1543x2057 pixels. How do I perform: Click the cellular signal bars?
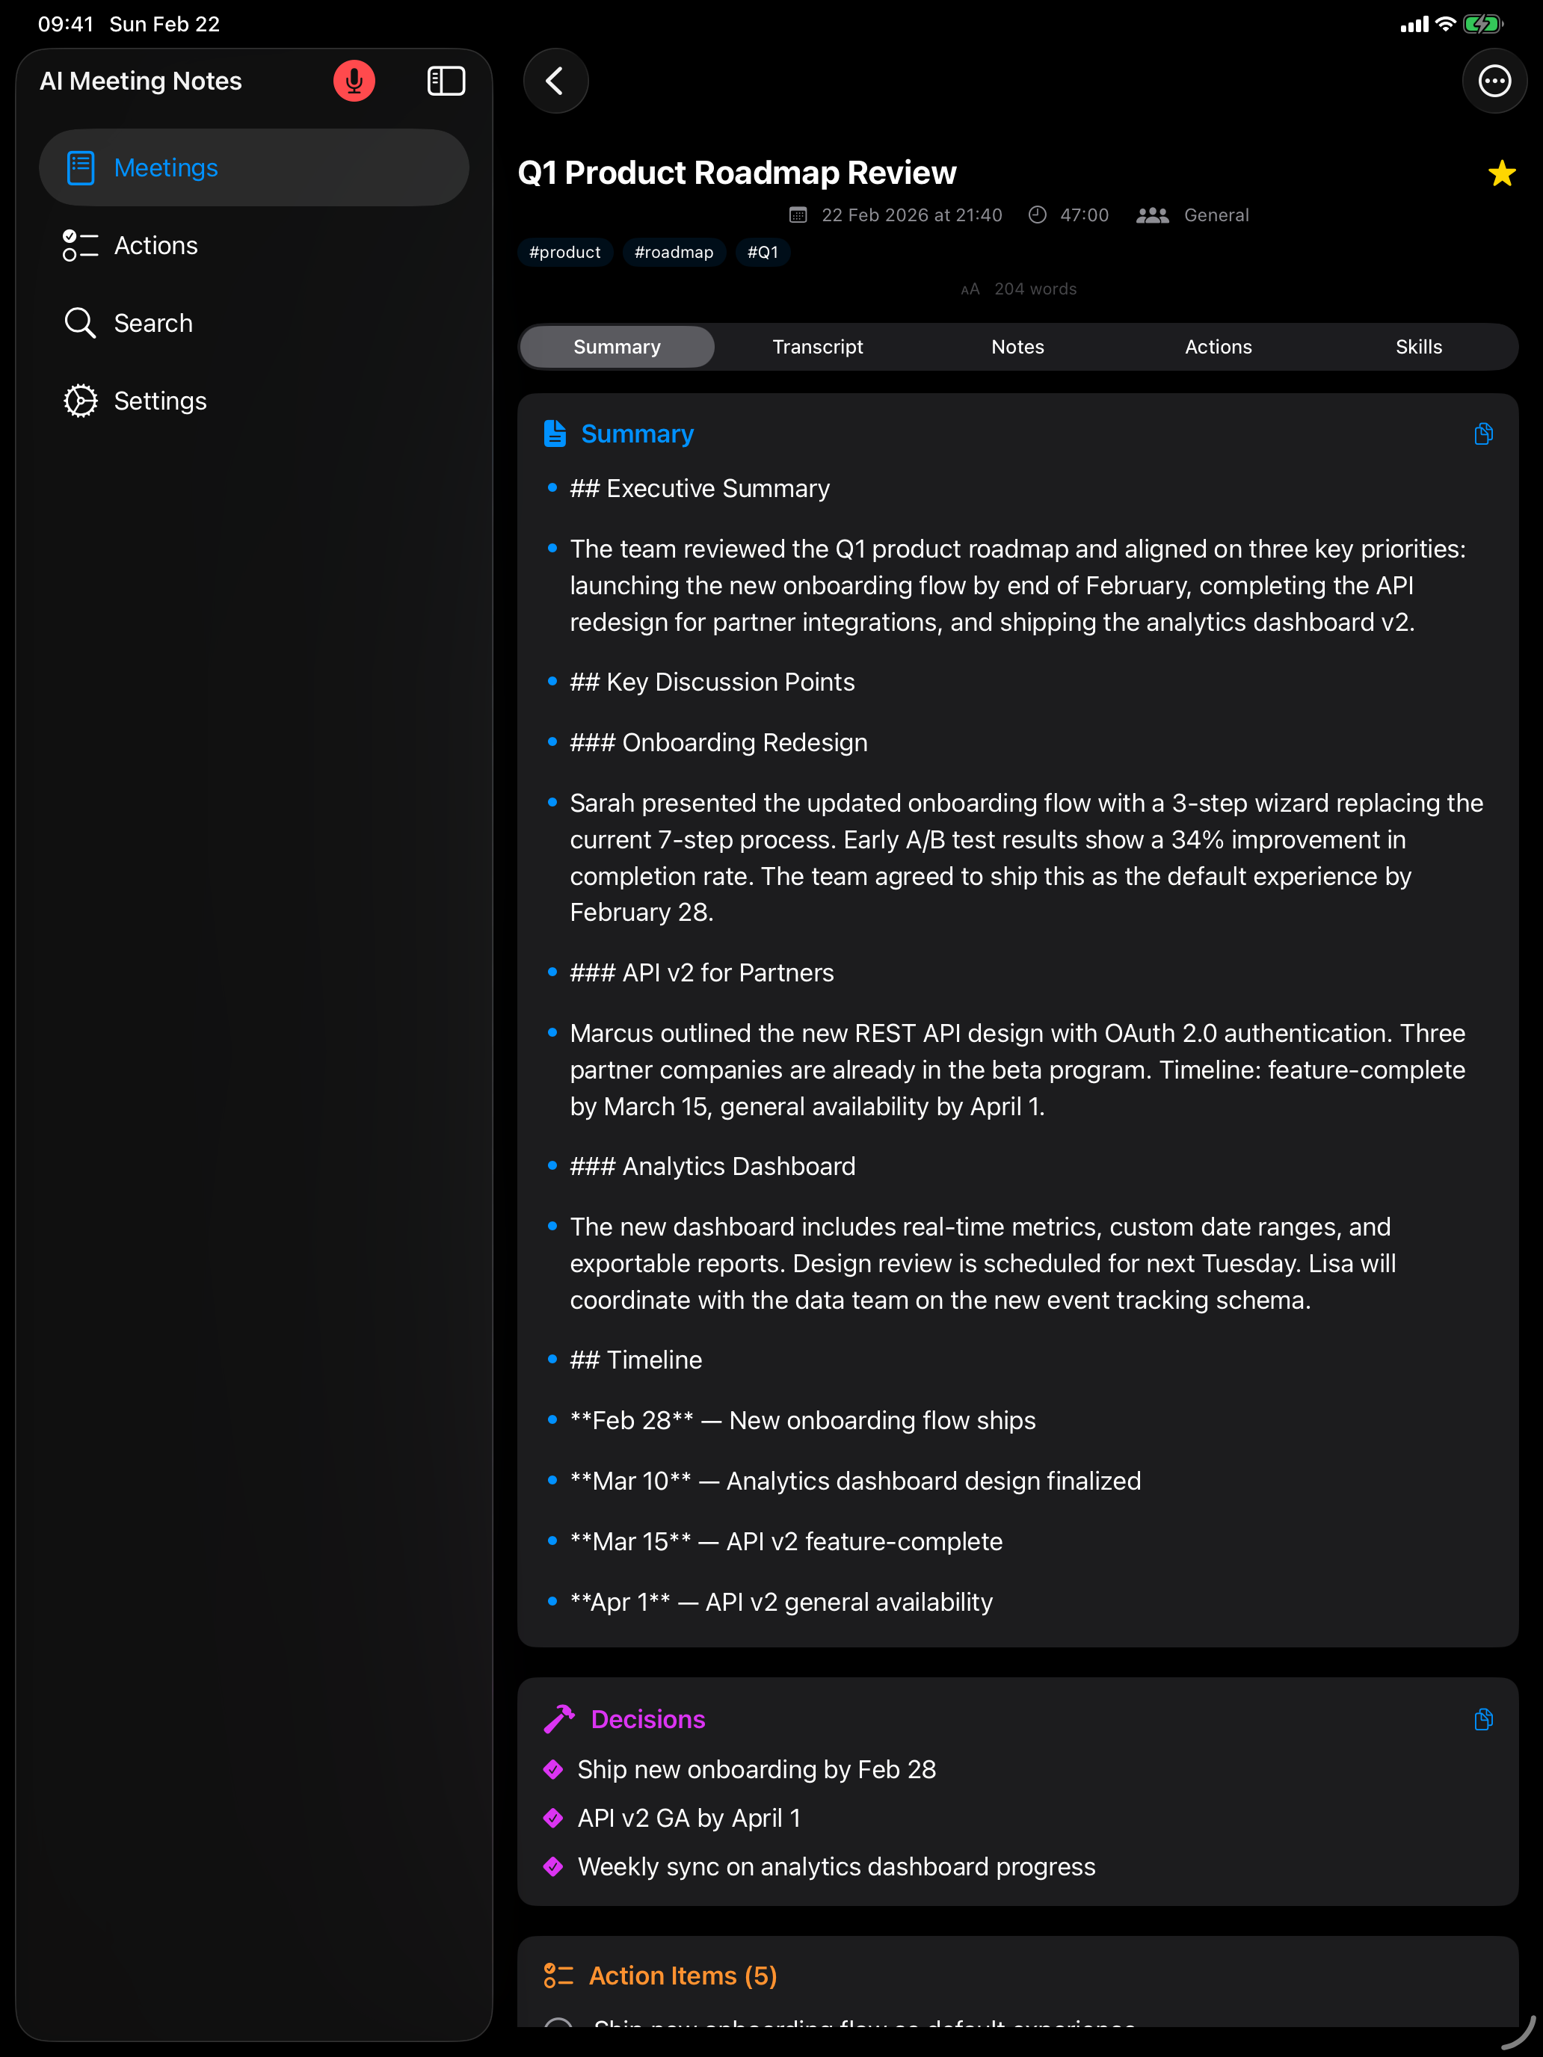tap(1414, 24)
